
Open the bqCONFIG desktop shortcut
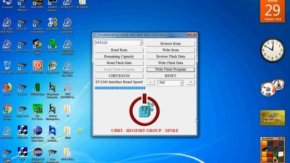click(53, 24)
